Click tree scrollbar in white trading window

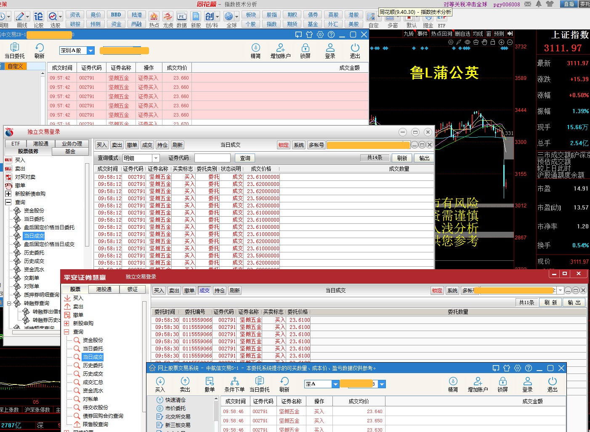click(x=87, y=204)
